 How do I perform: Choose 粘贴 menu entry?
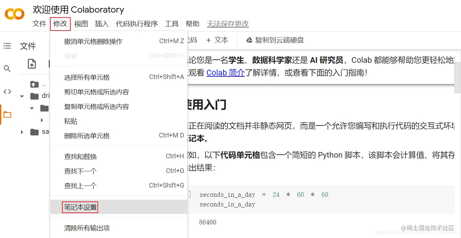coord(119,121)
